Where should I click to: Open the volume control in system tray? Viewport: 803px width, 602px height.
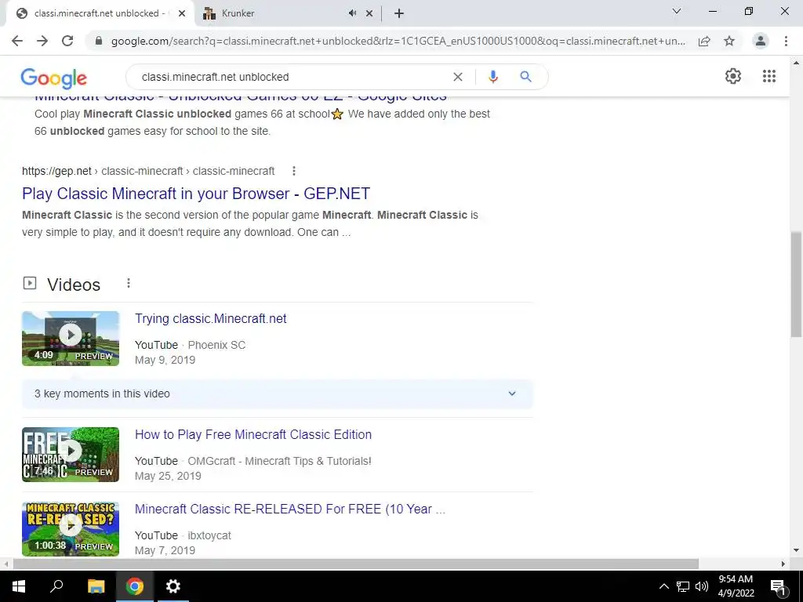[702, 586]
